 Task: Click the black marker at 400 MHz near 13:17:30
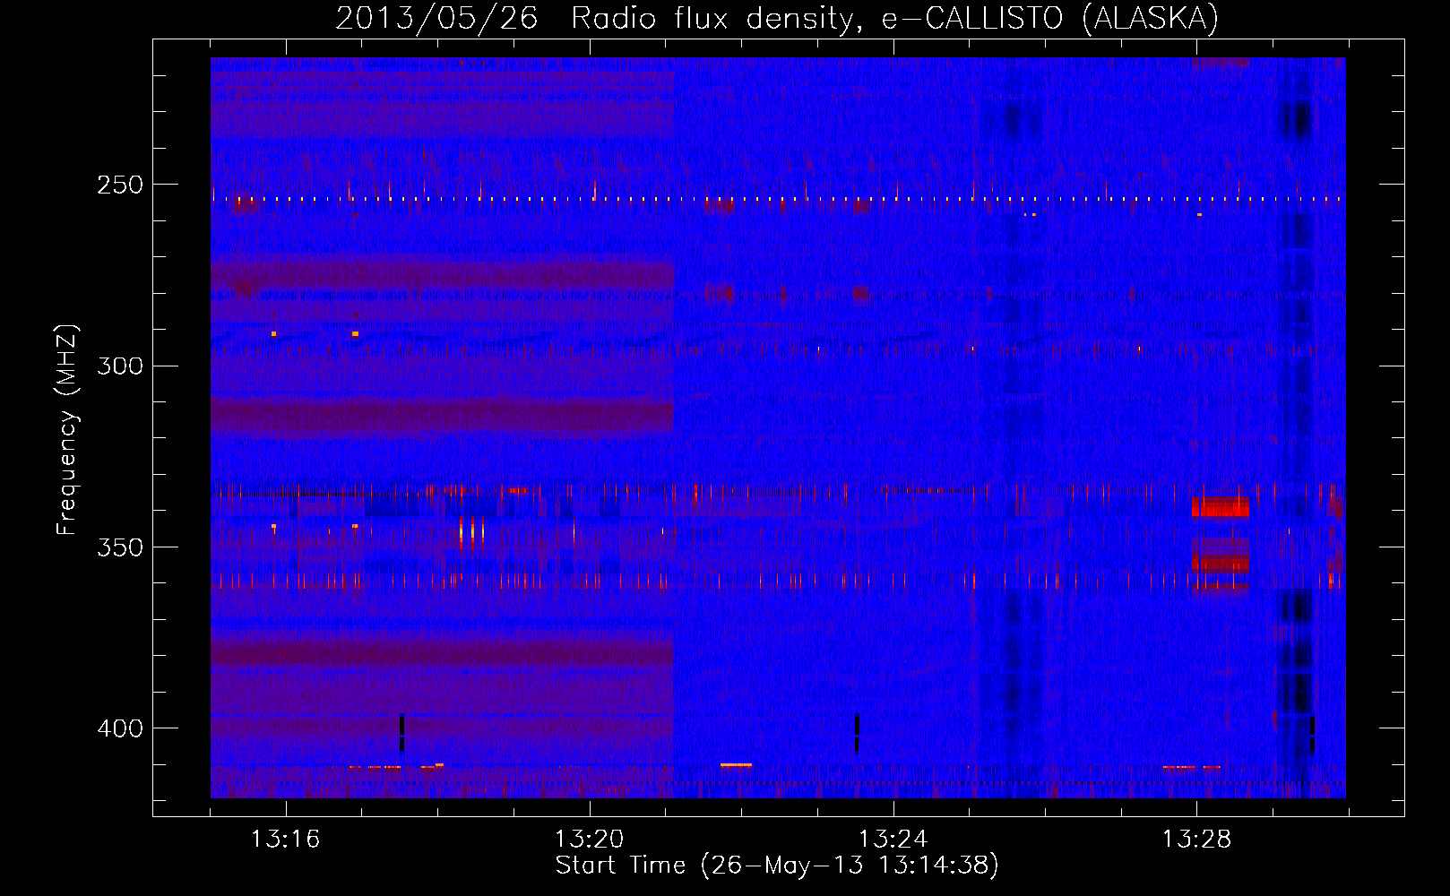(x=401, y=732)
